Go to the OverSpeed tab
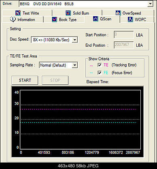 coord(128,13)
